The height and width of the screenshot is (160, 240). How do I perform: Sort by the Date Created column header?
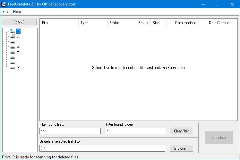pos(215,23)
